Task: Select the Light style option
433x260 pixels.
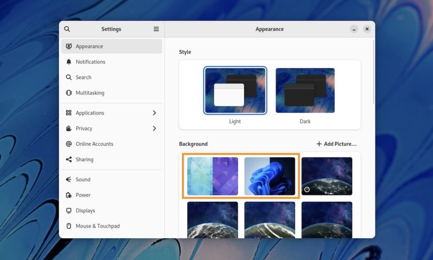Action: click(235, 91)
